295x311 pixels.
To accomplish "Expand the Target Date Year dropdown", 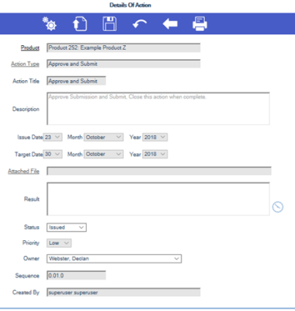I will [x=154, y=154].
